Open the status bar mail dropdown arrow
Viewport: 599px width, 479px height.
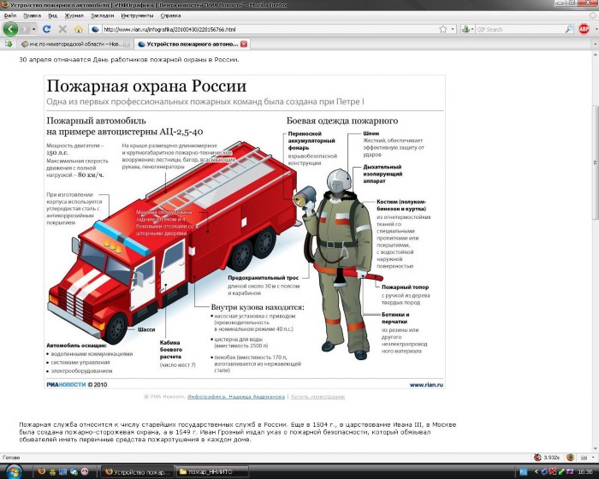pyautogui.click(x=593, y=458)
